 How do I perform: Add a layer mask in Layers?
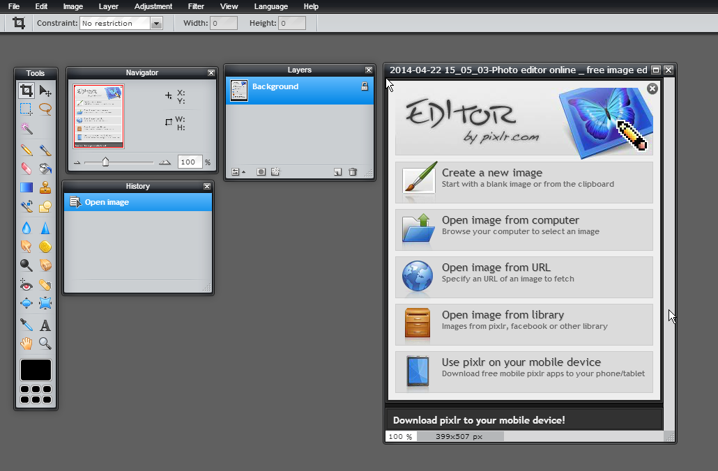(x=261, y=171)
